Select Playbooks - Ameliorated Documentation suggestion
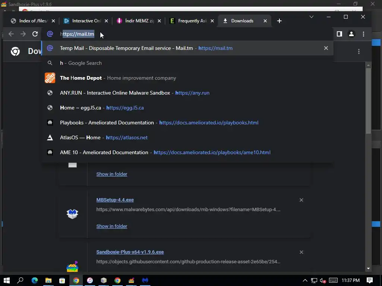The image size is (382, 286). pyautogui.click(x=187, y=123)
